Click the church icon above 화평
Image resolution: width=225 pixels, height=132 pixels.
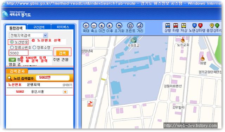tap(202, 58)
